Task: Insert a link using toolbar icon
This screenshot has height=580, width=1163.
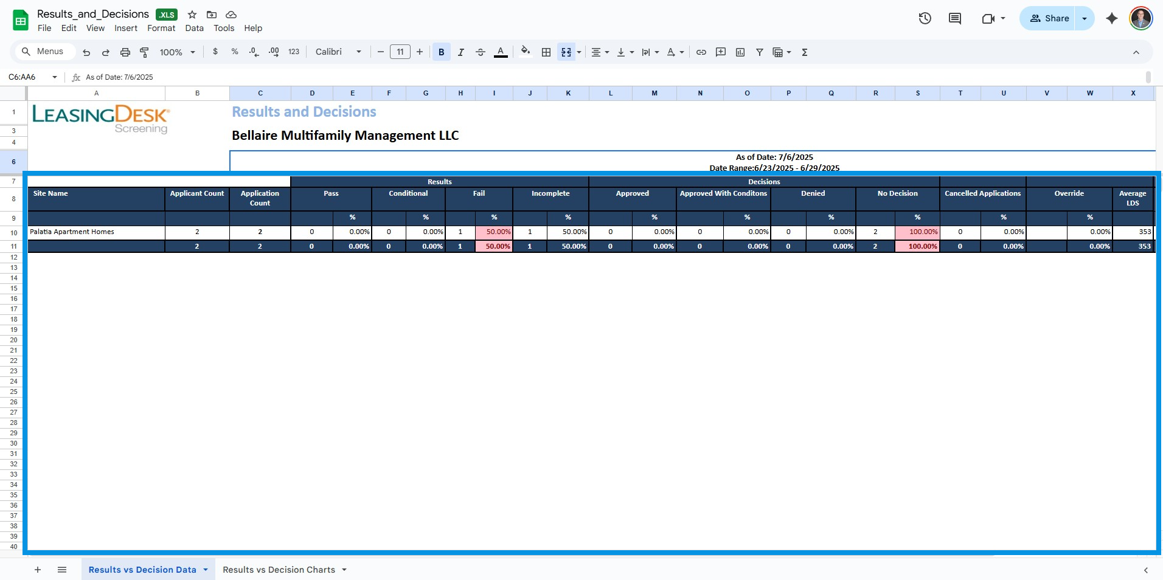Action: (701, 52)
